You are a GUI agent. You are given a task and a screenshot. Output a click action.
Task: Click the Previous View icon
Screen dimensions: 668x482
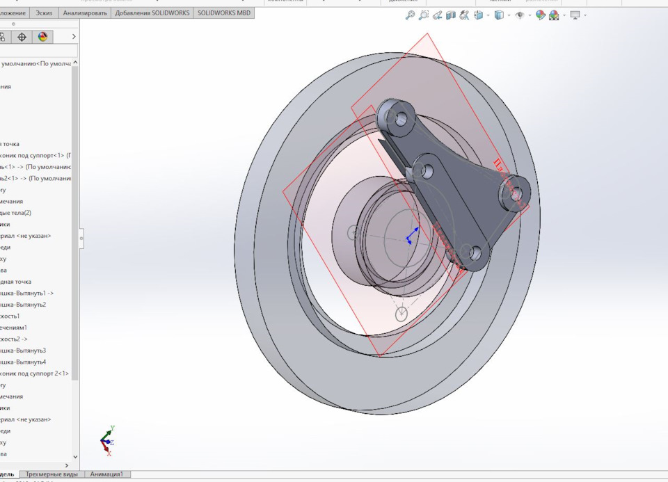point(437,15)
